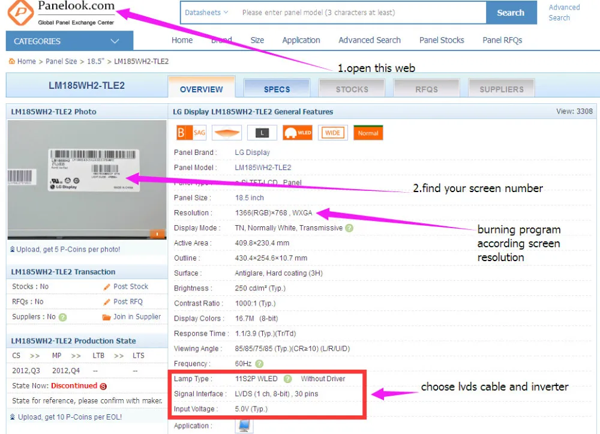The image size is (600, 434).
Task: Click the orange Normal feature badge
Action: (368, 133)
